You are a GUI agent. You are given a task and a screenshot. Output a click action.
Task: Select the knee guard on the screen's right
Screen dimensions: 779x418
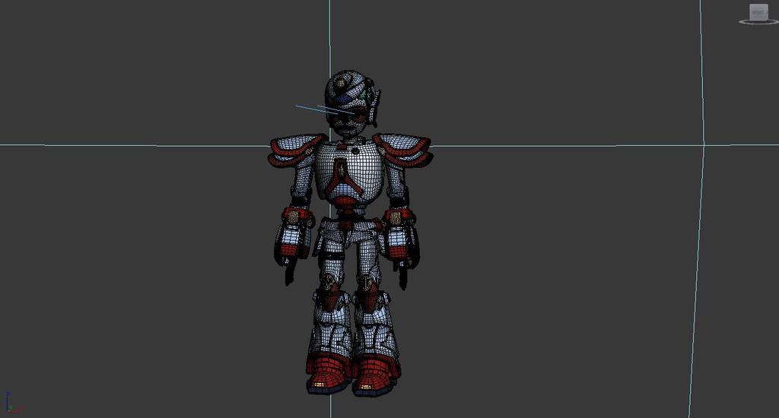tap(368, 294)
